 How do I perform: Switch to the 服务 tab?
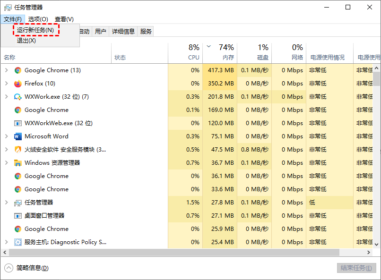tap(146, 32)
